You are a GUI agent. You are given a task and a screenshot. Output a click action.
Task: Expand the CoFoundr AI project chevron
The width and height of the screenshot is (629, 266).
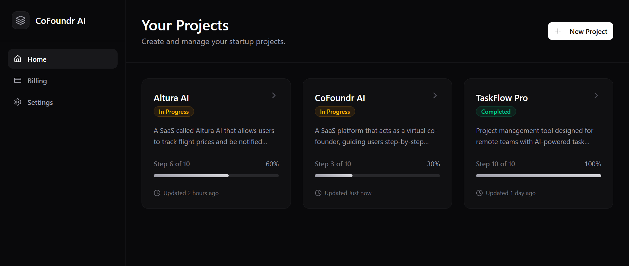click(x=435, y=95)
